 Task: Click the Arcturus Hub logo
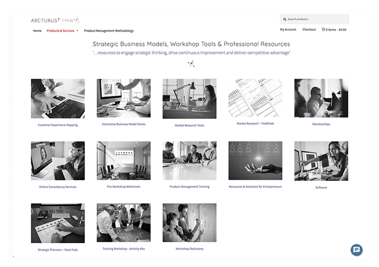pos(55,20)
